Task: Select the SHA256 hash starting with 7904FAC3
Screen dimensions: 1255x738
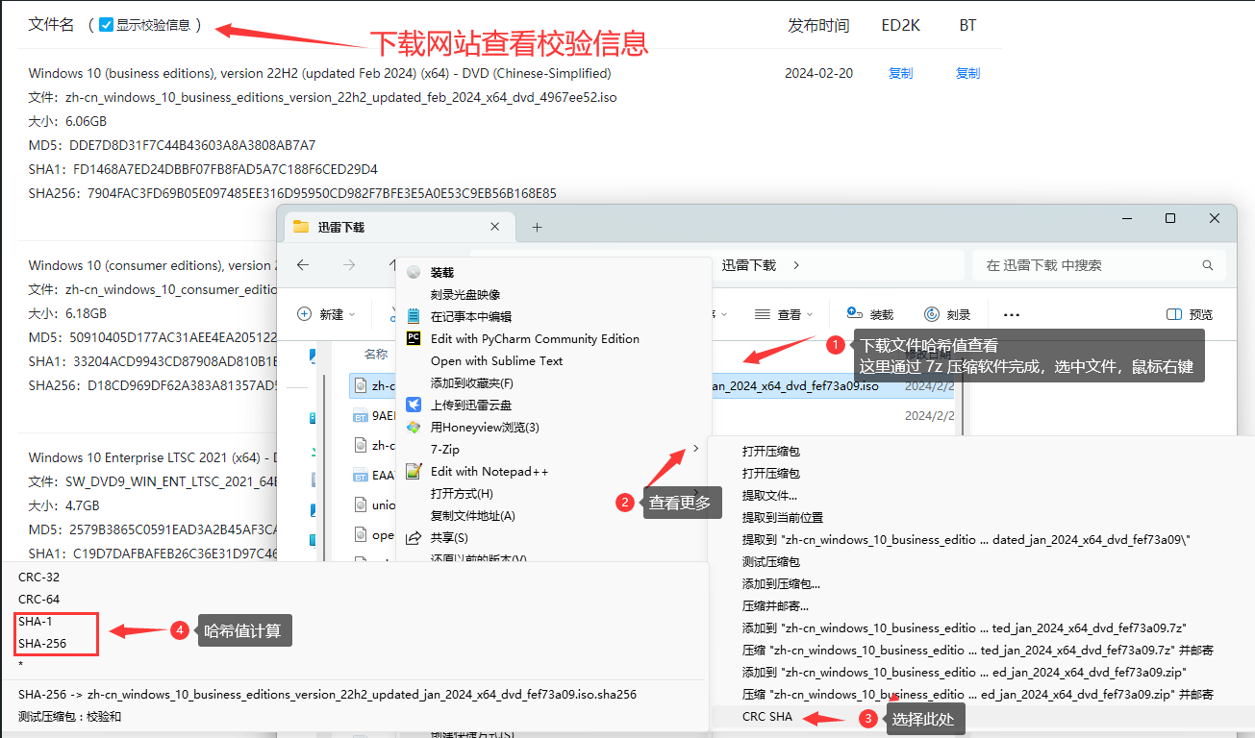Action: [x=322, y=193]
